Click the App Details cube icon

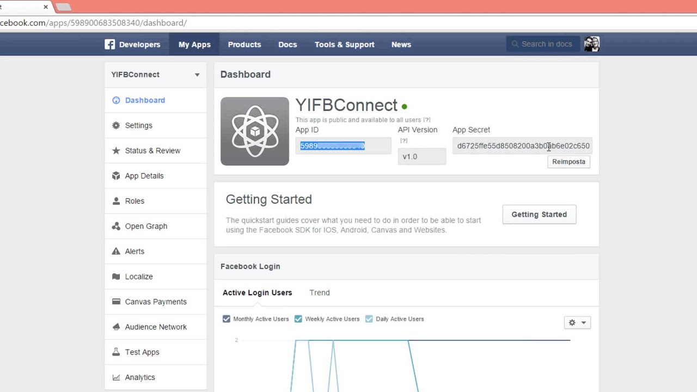tap(116, 176)
